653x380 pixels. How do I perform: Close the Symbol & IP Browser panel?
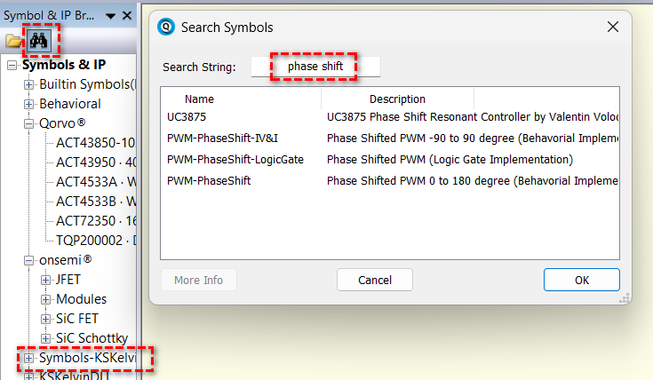click(x=126, y=16)
